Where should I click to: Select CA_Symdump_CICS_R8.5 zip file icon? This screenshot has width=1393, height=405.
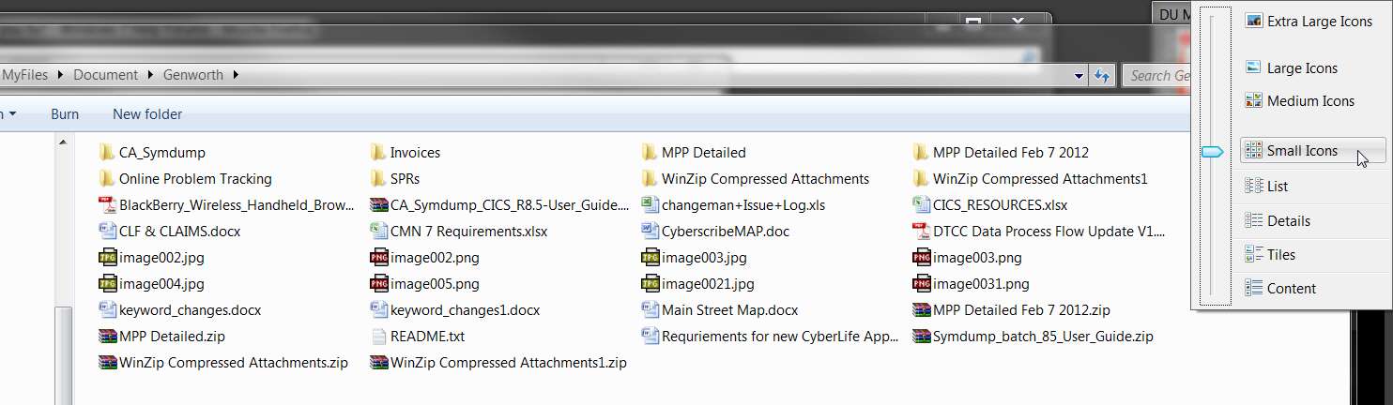point(377,204)
